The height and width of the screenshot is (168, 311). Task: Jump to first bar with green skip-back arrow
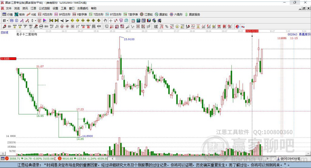[x=51, y=21]
